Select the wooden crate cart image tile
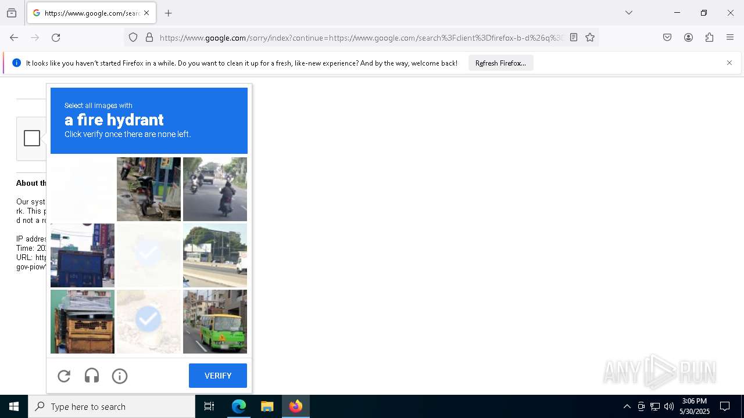Image resolution: width=744 pixels, height=418 pixels. click(83, 322)
